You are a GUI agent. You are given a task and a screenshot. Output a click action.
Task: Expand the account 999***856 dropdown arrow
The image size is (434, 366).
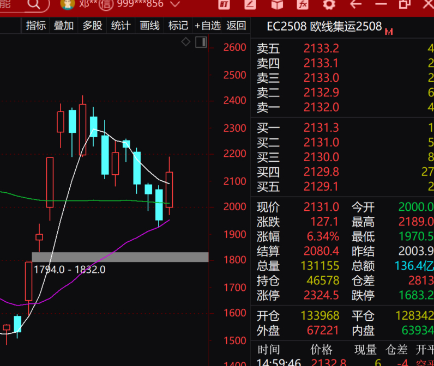tap(175, 4)
